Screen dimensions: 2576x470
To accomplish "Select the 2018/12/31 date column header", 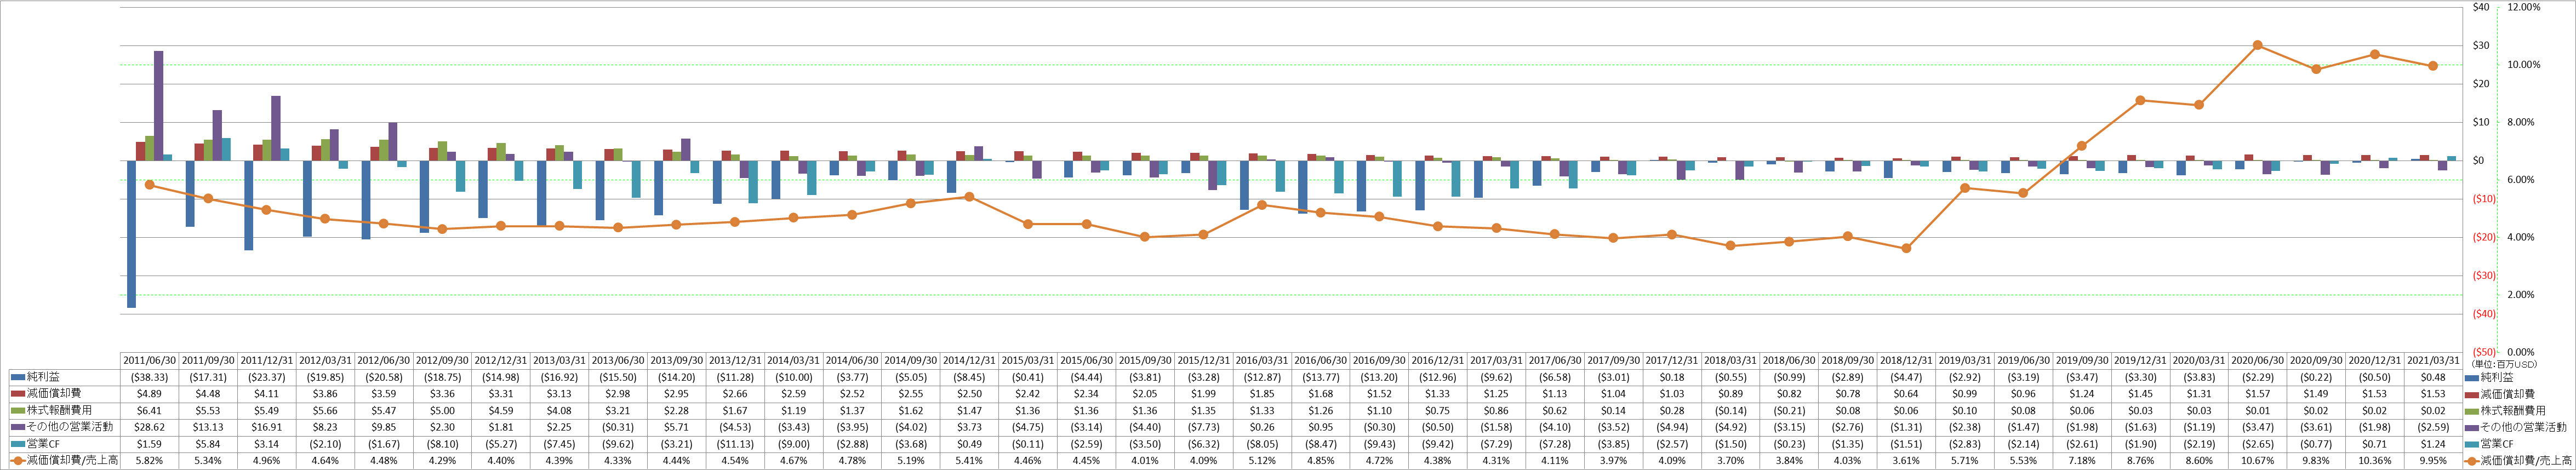I will point(1906,360).
